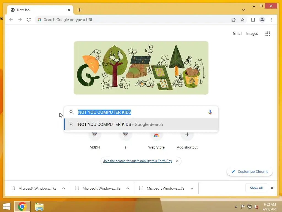Click Add shortcut plus tile
This screenshot has width=282, height=212.
(x=187, y=141)
